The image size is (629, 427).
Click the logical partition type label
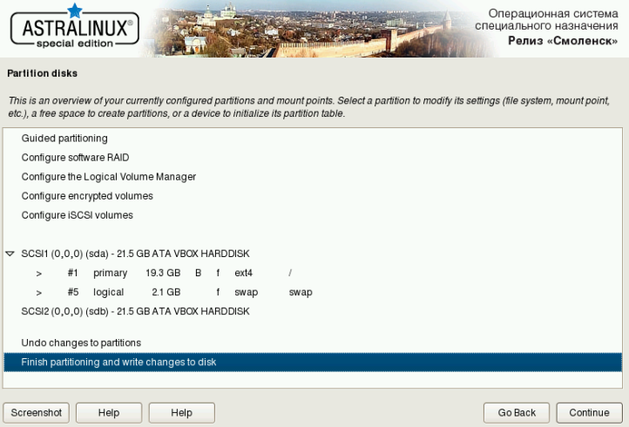pyautogui.click(x=108, y=292)
